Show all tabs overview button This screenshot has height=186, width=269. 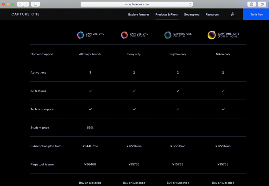point(262,4)
